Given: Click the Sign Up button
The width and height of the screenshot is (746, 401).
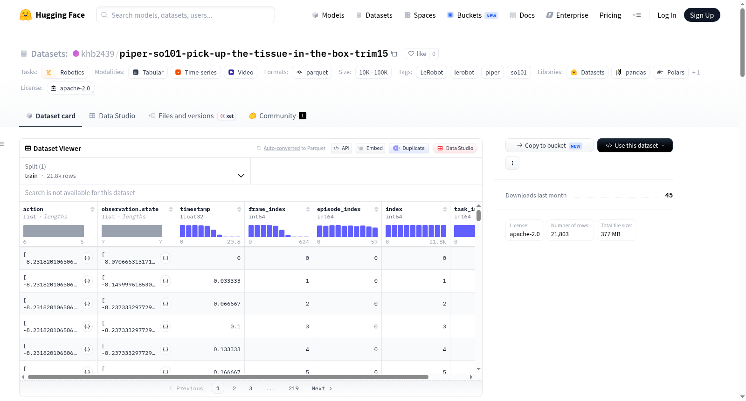Looking at the screenshot, I should point(702,15).
